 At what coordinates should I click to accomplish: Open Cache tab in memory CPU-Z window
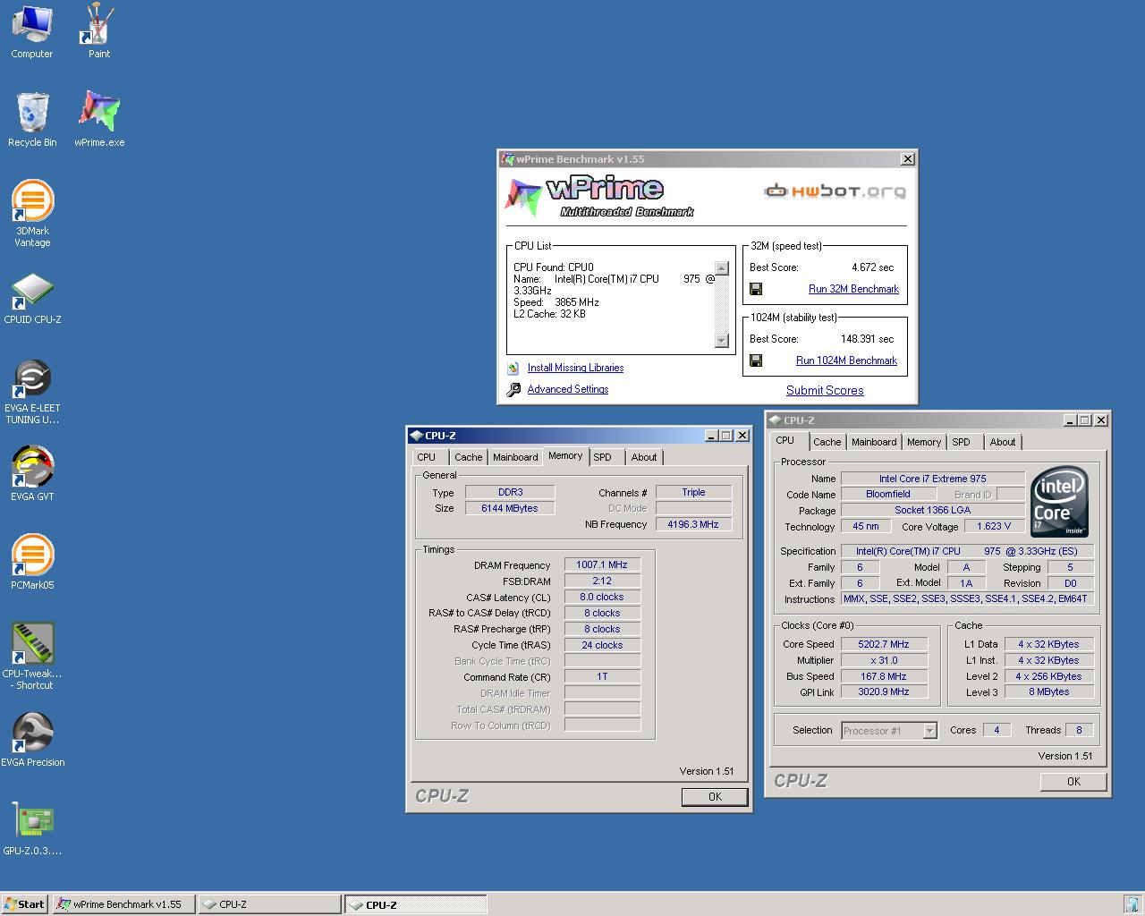coord(468,457)
